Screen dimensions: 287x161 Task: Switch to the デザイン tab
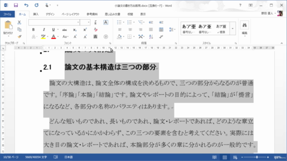[x=50, y=14]
